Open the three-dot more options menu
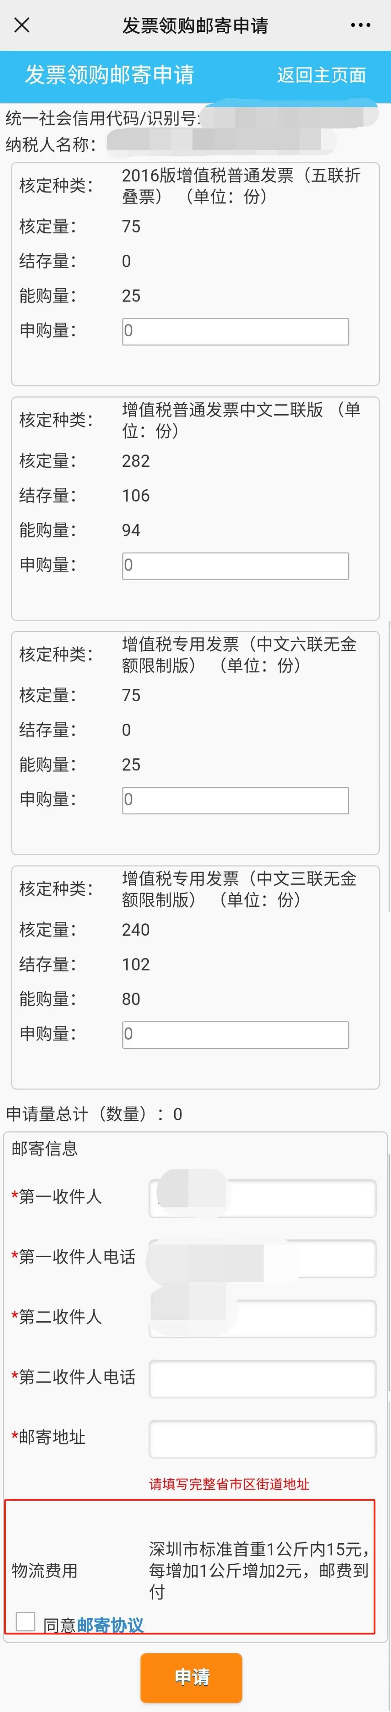The height and width of the screenshot is (1712, 391). click(x=361, y=25)
